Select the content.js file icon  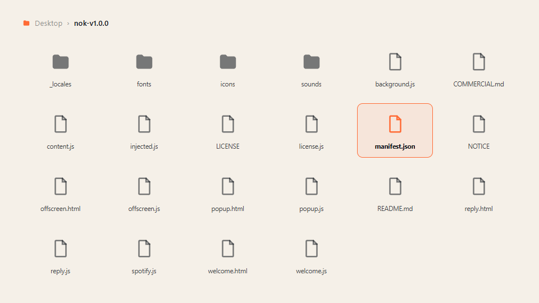[x=61, y=124]
